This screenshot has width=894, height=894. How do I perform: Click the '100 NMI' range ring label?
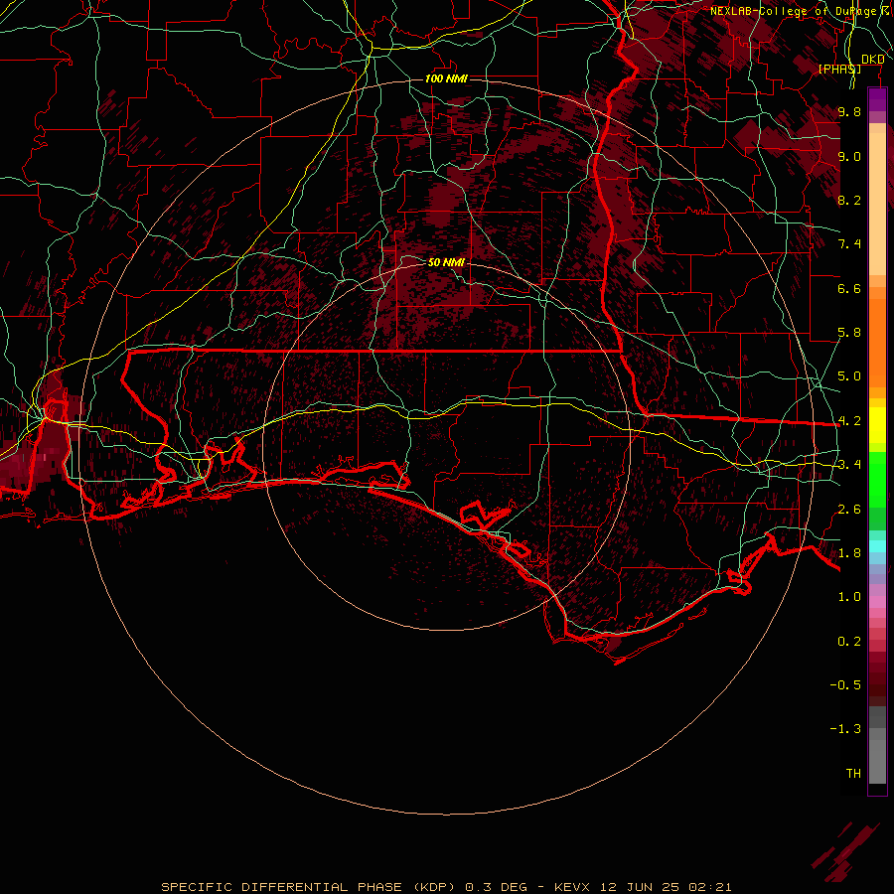446,78
